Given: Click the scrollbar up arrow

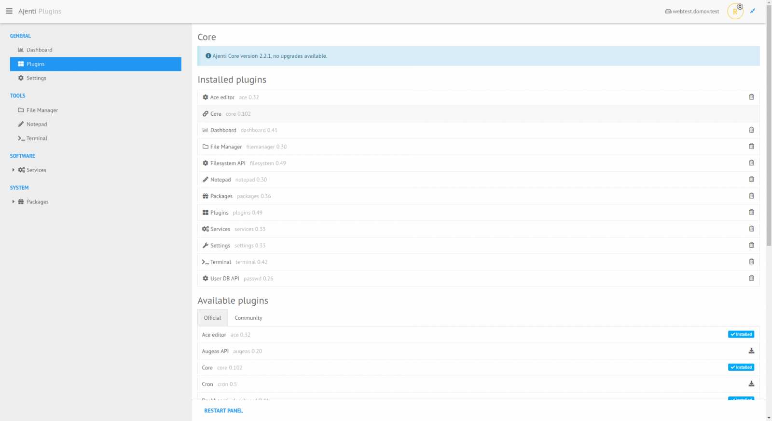Looking at the screenshot, I should pos(769,2).
